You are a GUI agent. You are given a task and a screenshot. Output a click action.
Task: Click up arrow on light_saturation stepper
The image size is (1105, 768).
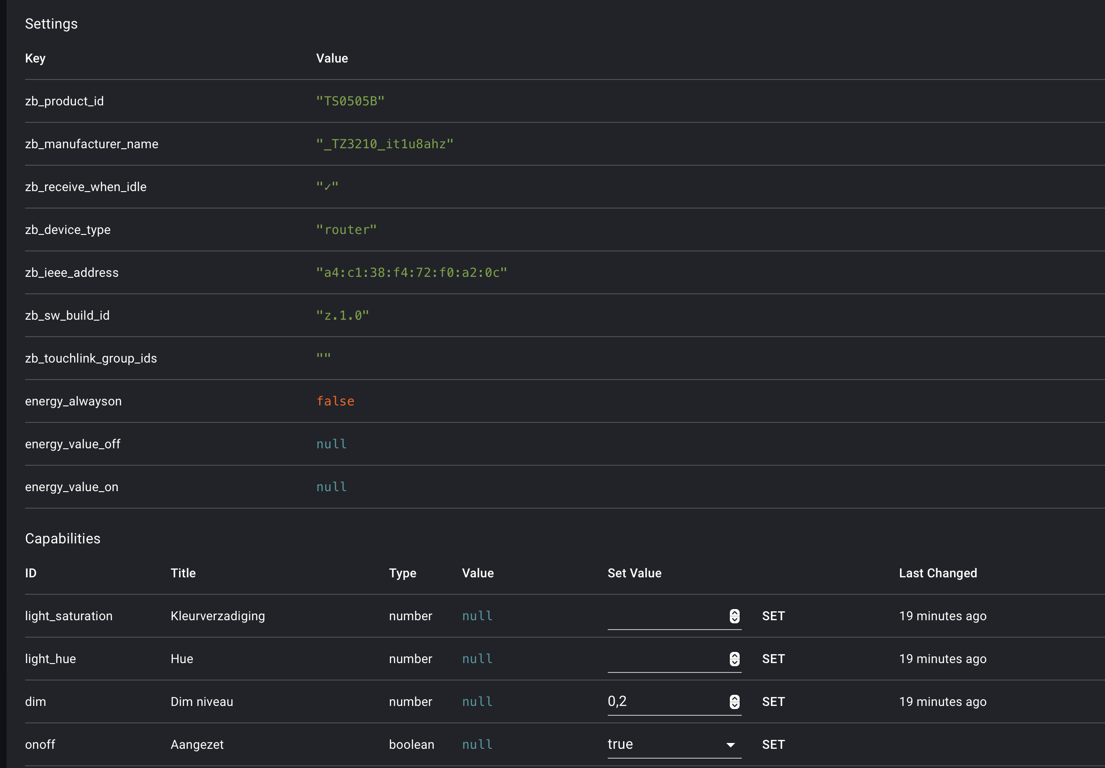coord(734,613)
